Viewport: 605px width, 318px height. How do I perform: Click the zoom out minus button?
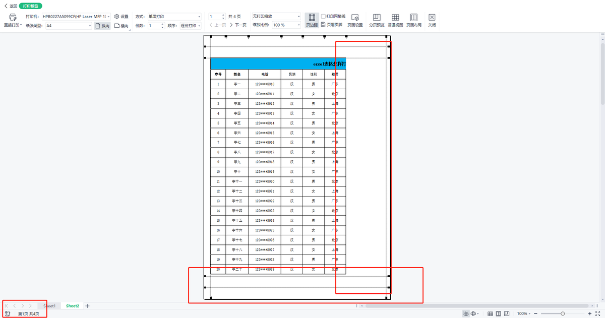tap(536, 313)
